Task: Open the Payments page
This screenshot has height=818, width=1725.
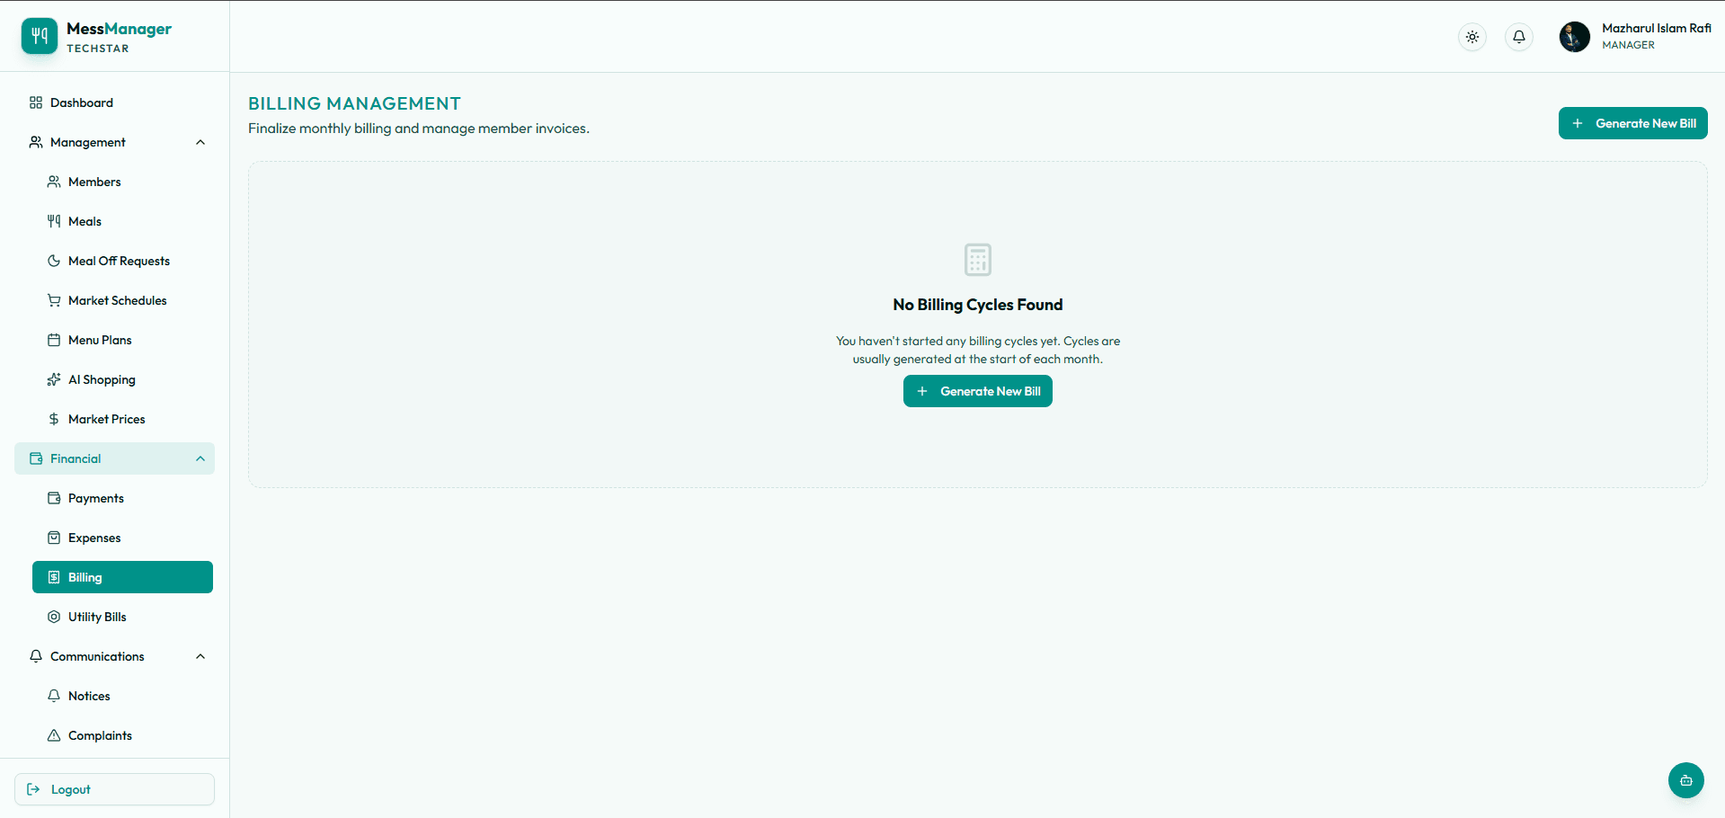Action: pos(122,498)
